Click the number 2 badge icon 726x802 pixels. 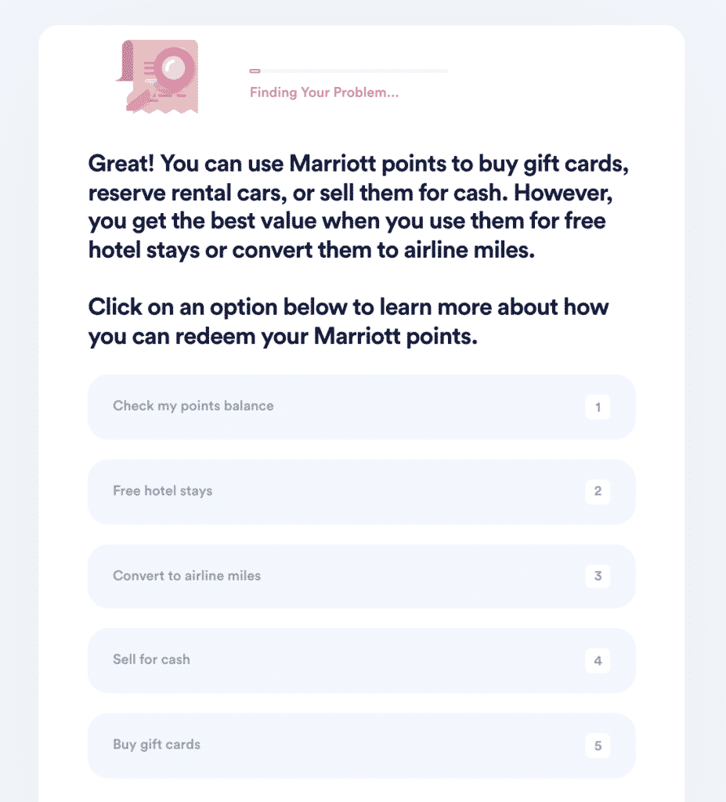(x=598, y=491)
